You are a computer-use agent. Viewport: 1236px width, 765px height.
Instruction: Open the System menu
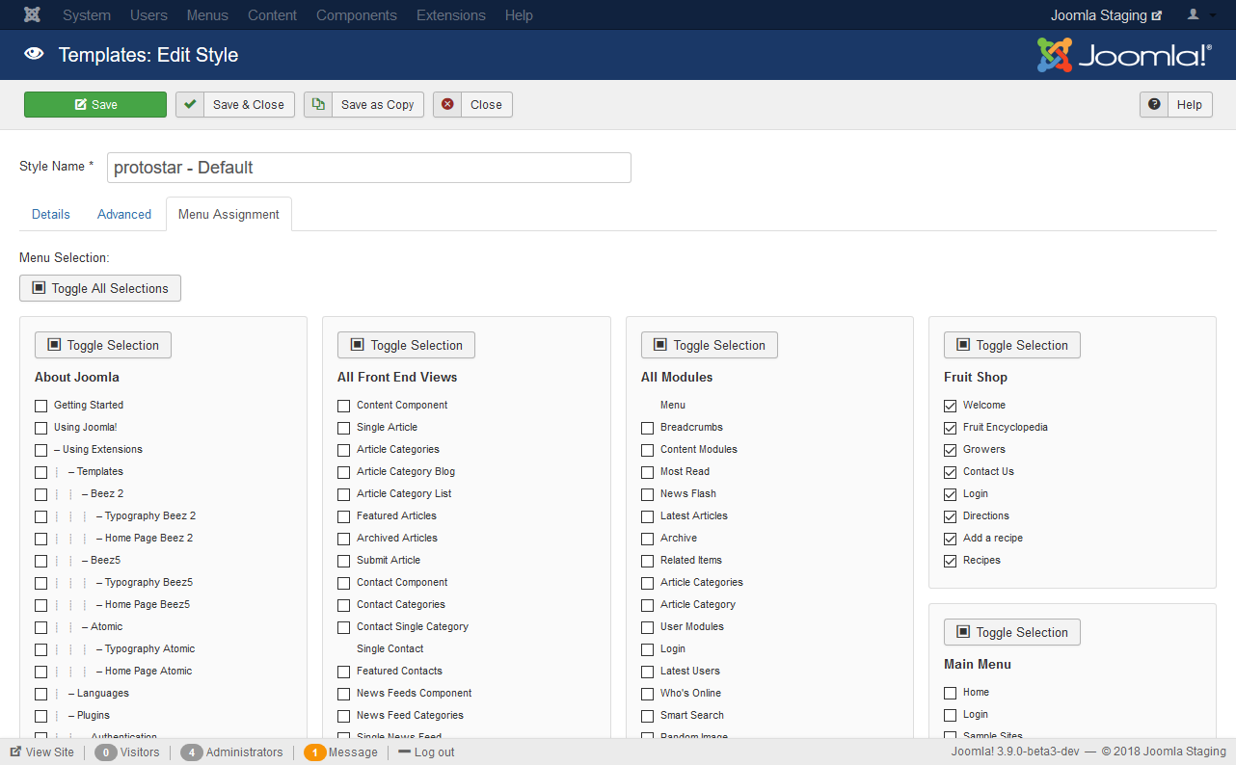pyautogui.click(x=87, y=15)
